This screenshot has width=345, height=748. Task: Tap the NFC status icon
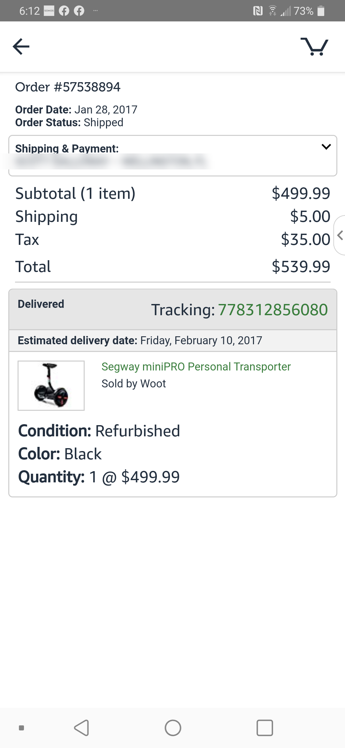pyautogui.click(x=258, y=11)
